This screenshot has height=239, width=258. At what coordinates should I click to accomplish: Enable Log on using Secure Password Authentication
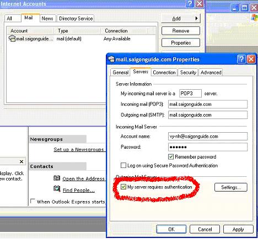tap(123, 165)
